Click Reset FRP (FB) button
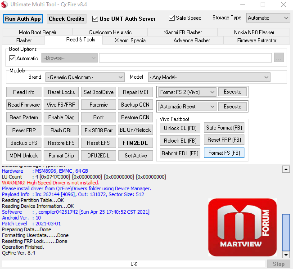Screen dimensions: 293x269 pos(224,140)
